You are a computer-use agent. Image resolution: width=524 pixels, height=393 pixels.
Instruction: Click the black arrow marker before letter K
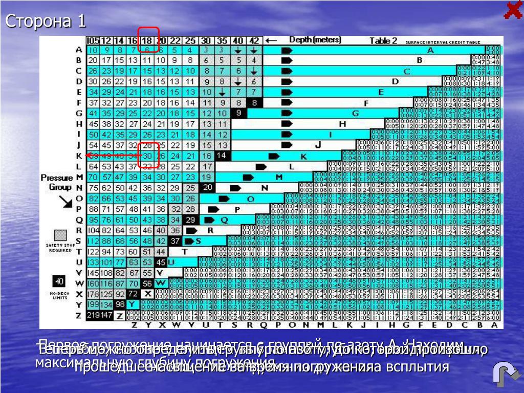click(x=274, y=156)
